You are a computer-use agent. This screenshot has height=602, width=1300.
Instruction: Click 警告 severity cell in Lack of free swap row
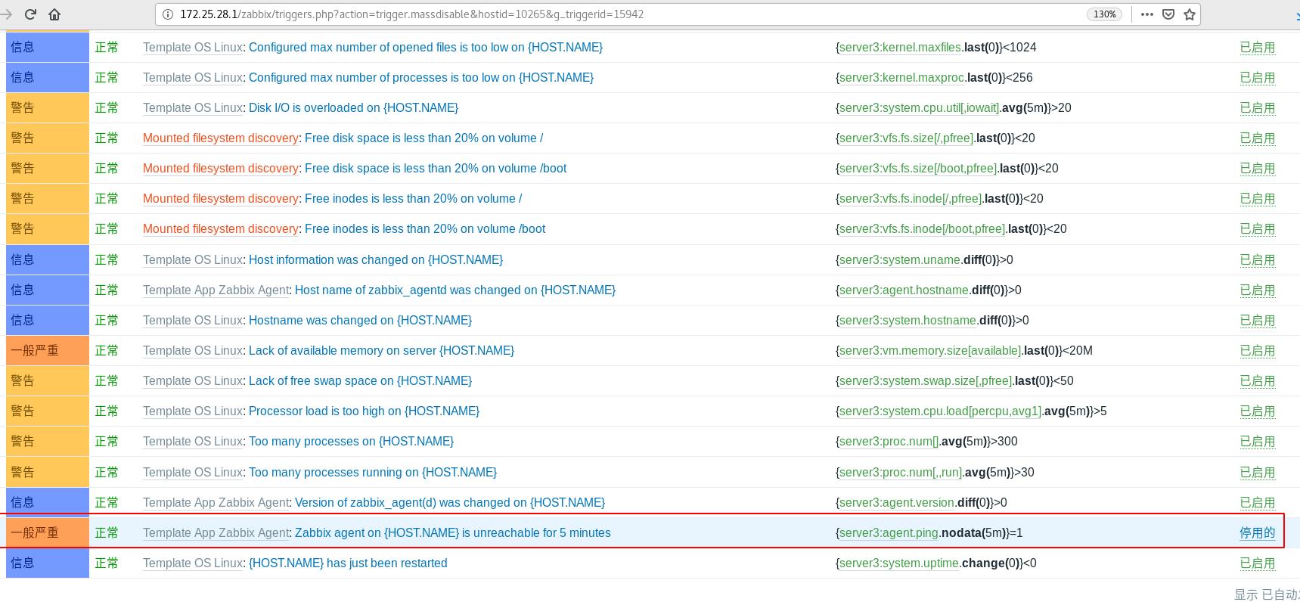click(48, 380)
